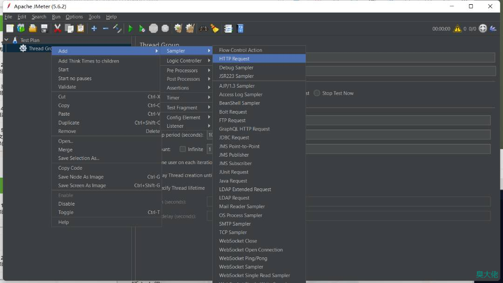503x283 pixels.
Task: Open the Tools menu
Action: tap(94, 17)
